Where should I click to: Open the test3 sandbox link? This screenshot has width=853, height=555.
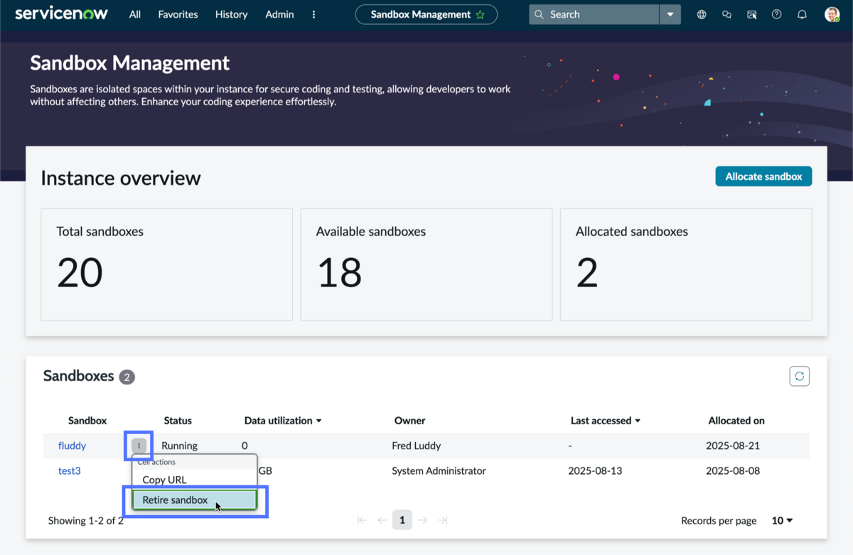click(70, 470)
